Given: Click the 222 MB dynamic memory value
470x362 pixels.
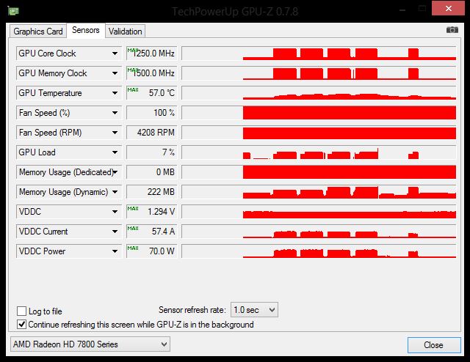Looking at the screenshot, I should [x=152, y=192].
